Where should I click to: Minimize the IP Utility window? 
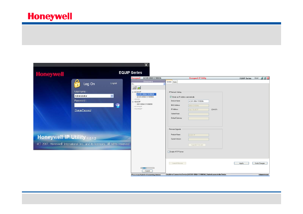coord(262,78)
